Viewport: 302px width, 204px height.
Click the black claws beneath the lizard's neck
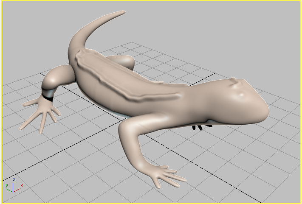click(201, 127)
